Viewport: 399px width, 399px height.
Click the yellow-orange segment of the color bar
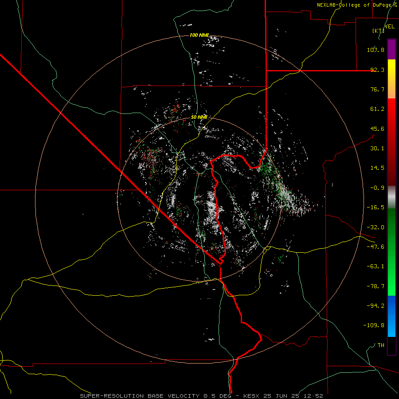click(x=391, y=79)
